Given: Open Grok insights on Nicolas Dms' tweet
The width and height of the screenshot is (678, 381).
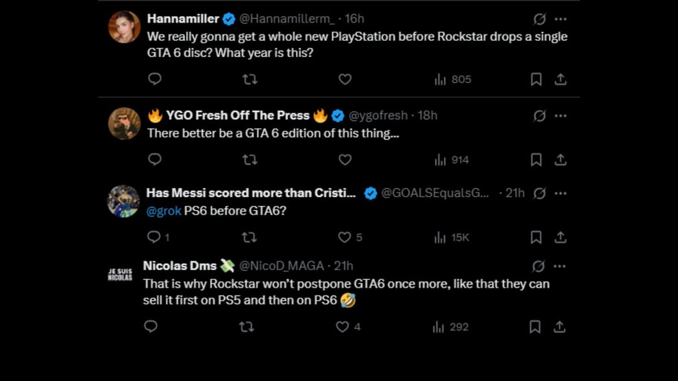Looking at the screenshot, I should coord(539,266).
